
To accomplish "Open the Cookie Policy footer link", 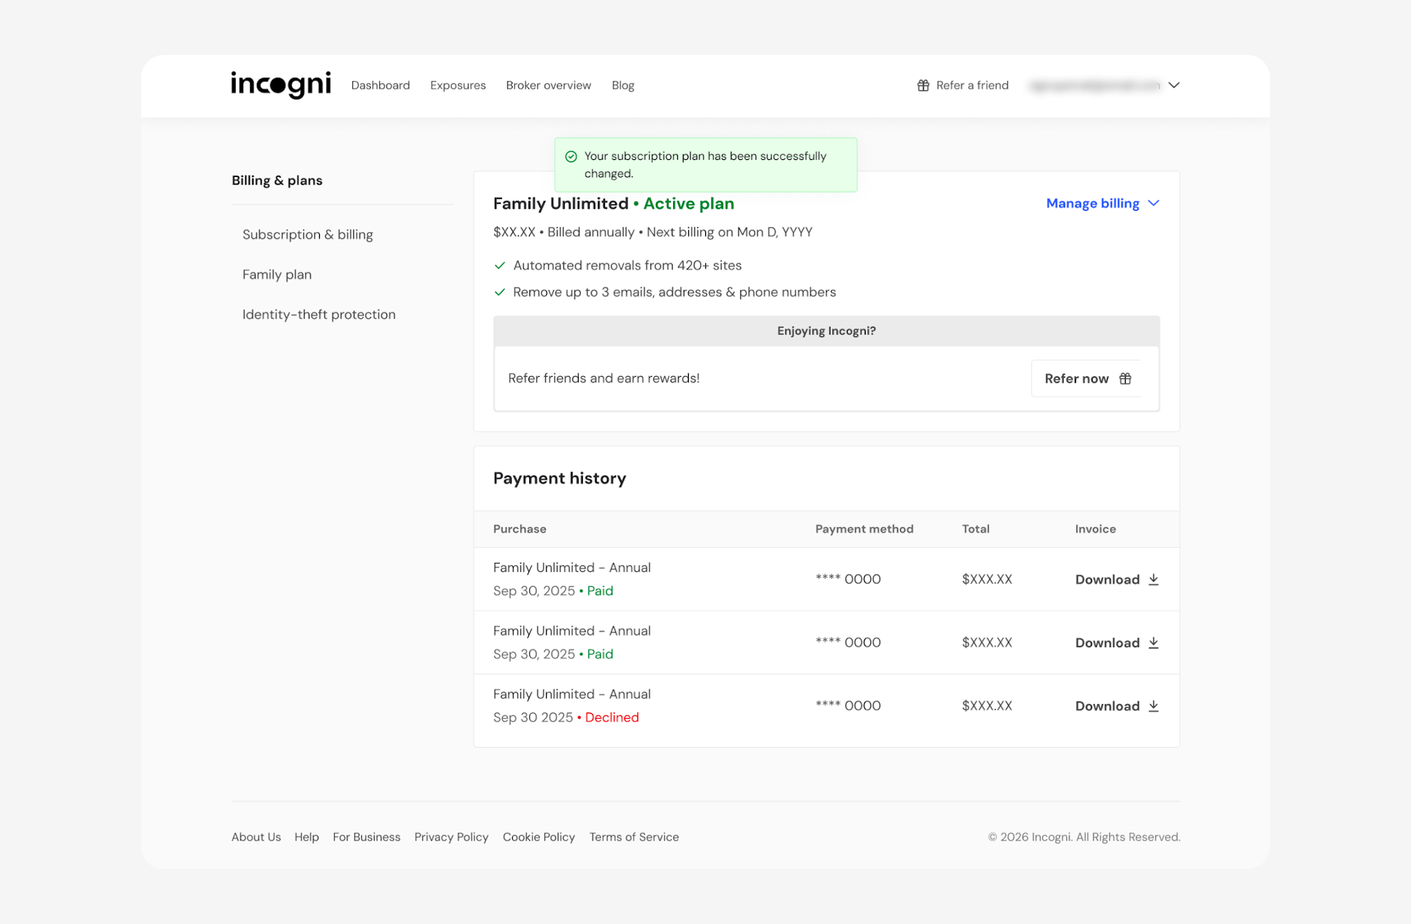I will (539, 837).
